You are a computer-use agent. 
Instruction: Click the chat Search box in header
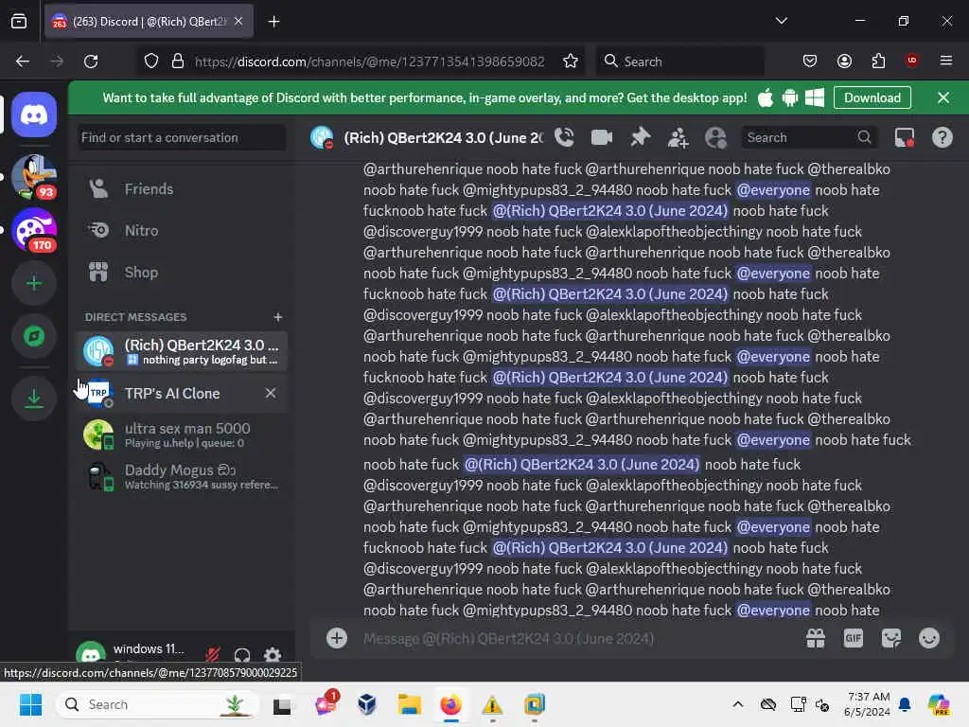point(809,137)
